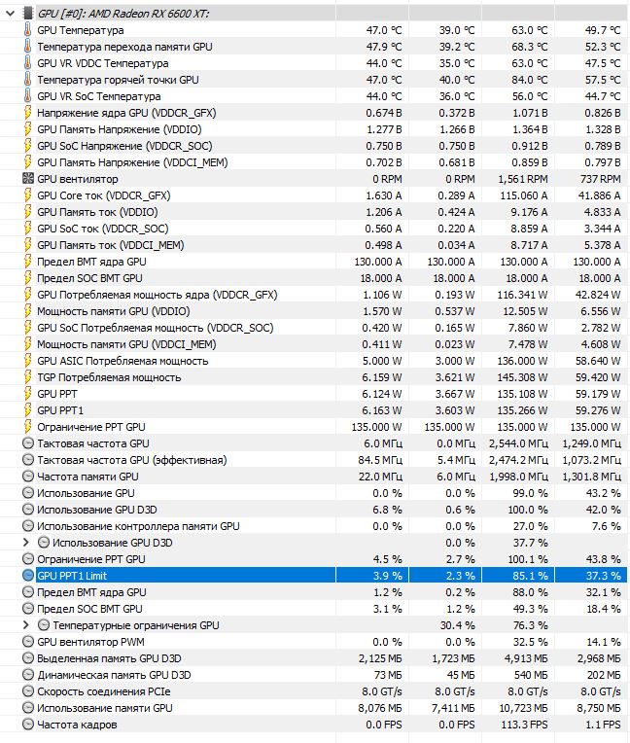Collapse the GPU [#0]: AMD Radeon RX 6600 XT group
The height and width of the screenshot is (743, 630).
pos(10,14)
